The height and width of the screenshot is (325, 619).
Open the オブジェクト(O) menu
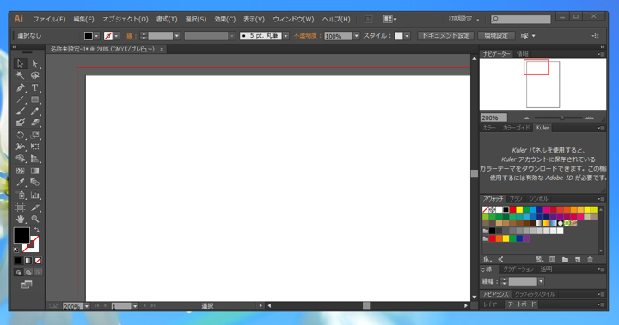(x=126, y=20)
